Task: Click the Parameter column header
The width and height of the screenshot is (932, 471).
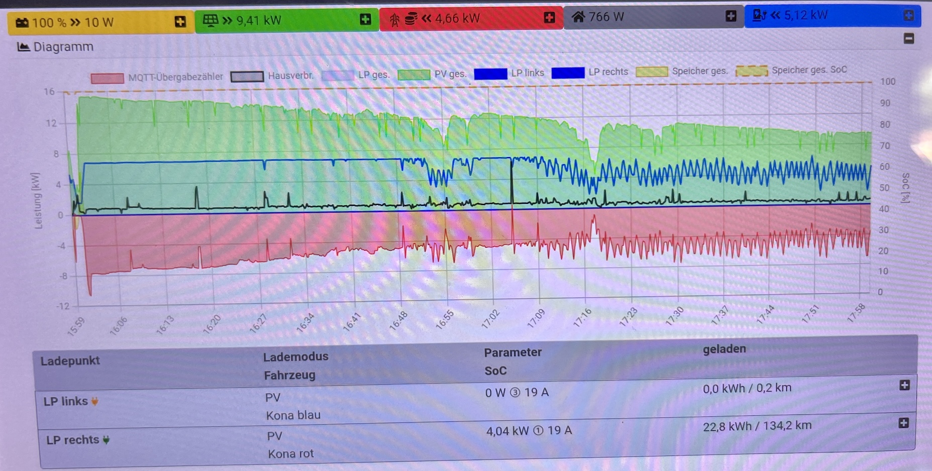Action: [x=513, y=352]
